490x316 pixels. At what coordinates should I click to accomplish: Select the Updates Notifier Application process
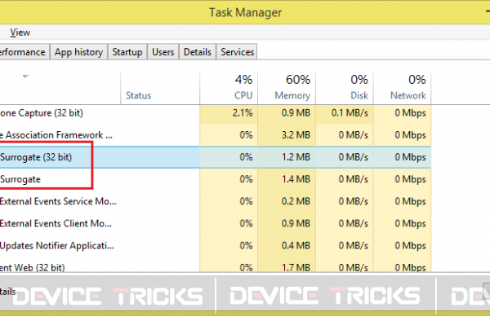click(216, 246)
